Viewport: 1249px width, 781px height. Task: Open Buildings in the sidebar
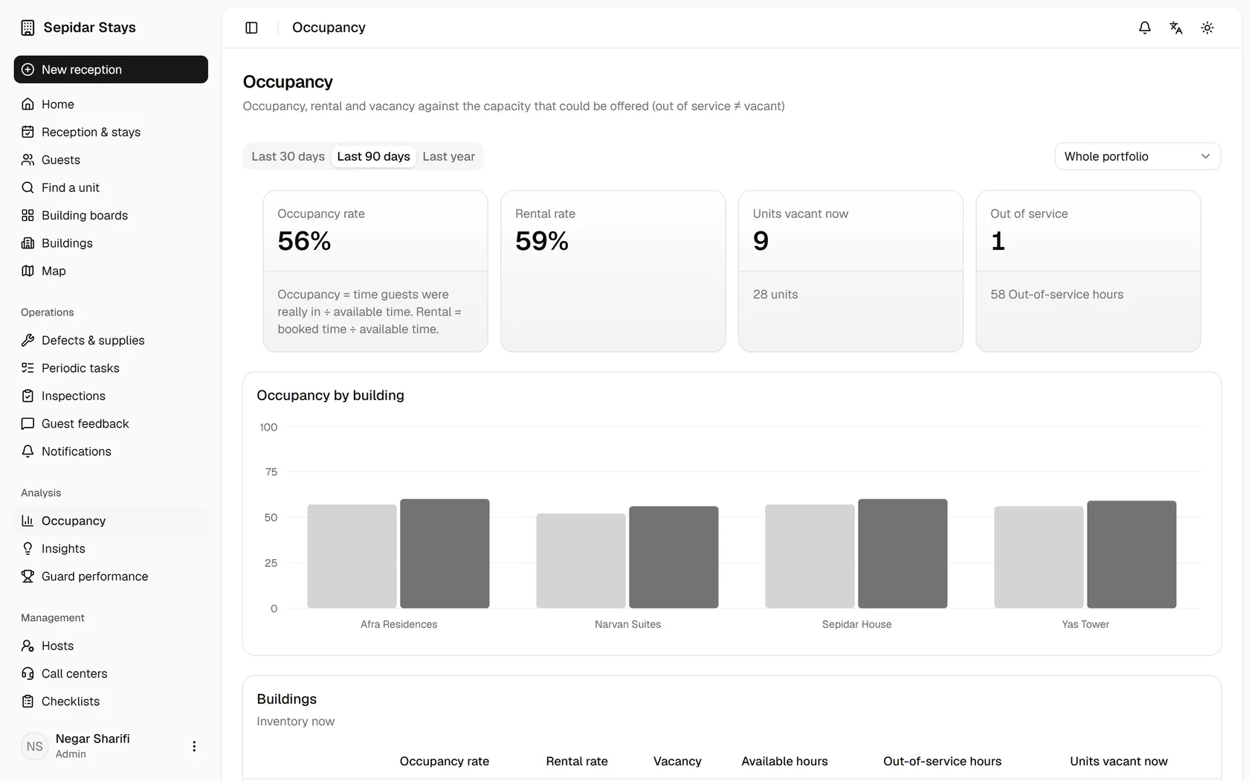111,243
